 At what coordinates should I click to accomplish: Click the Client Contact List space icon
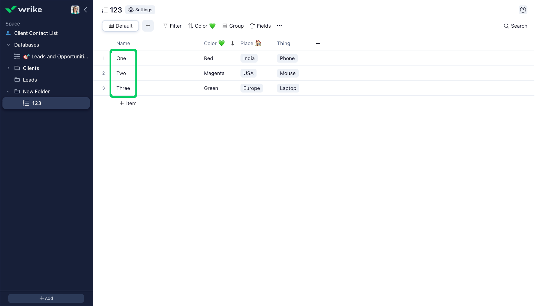(8, 33)
